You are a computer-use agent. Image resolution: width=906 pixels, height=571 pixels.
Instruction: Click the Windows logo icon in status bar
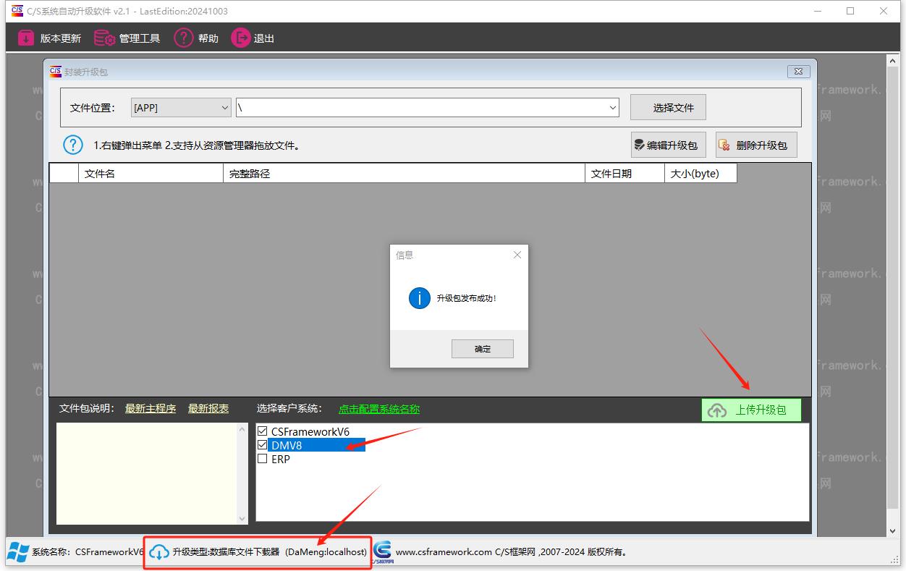(x=17, y=551)
